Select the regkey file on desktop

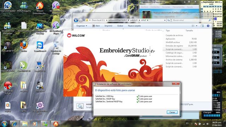[8, 107]
